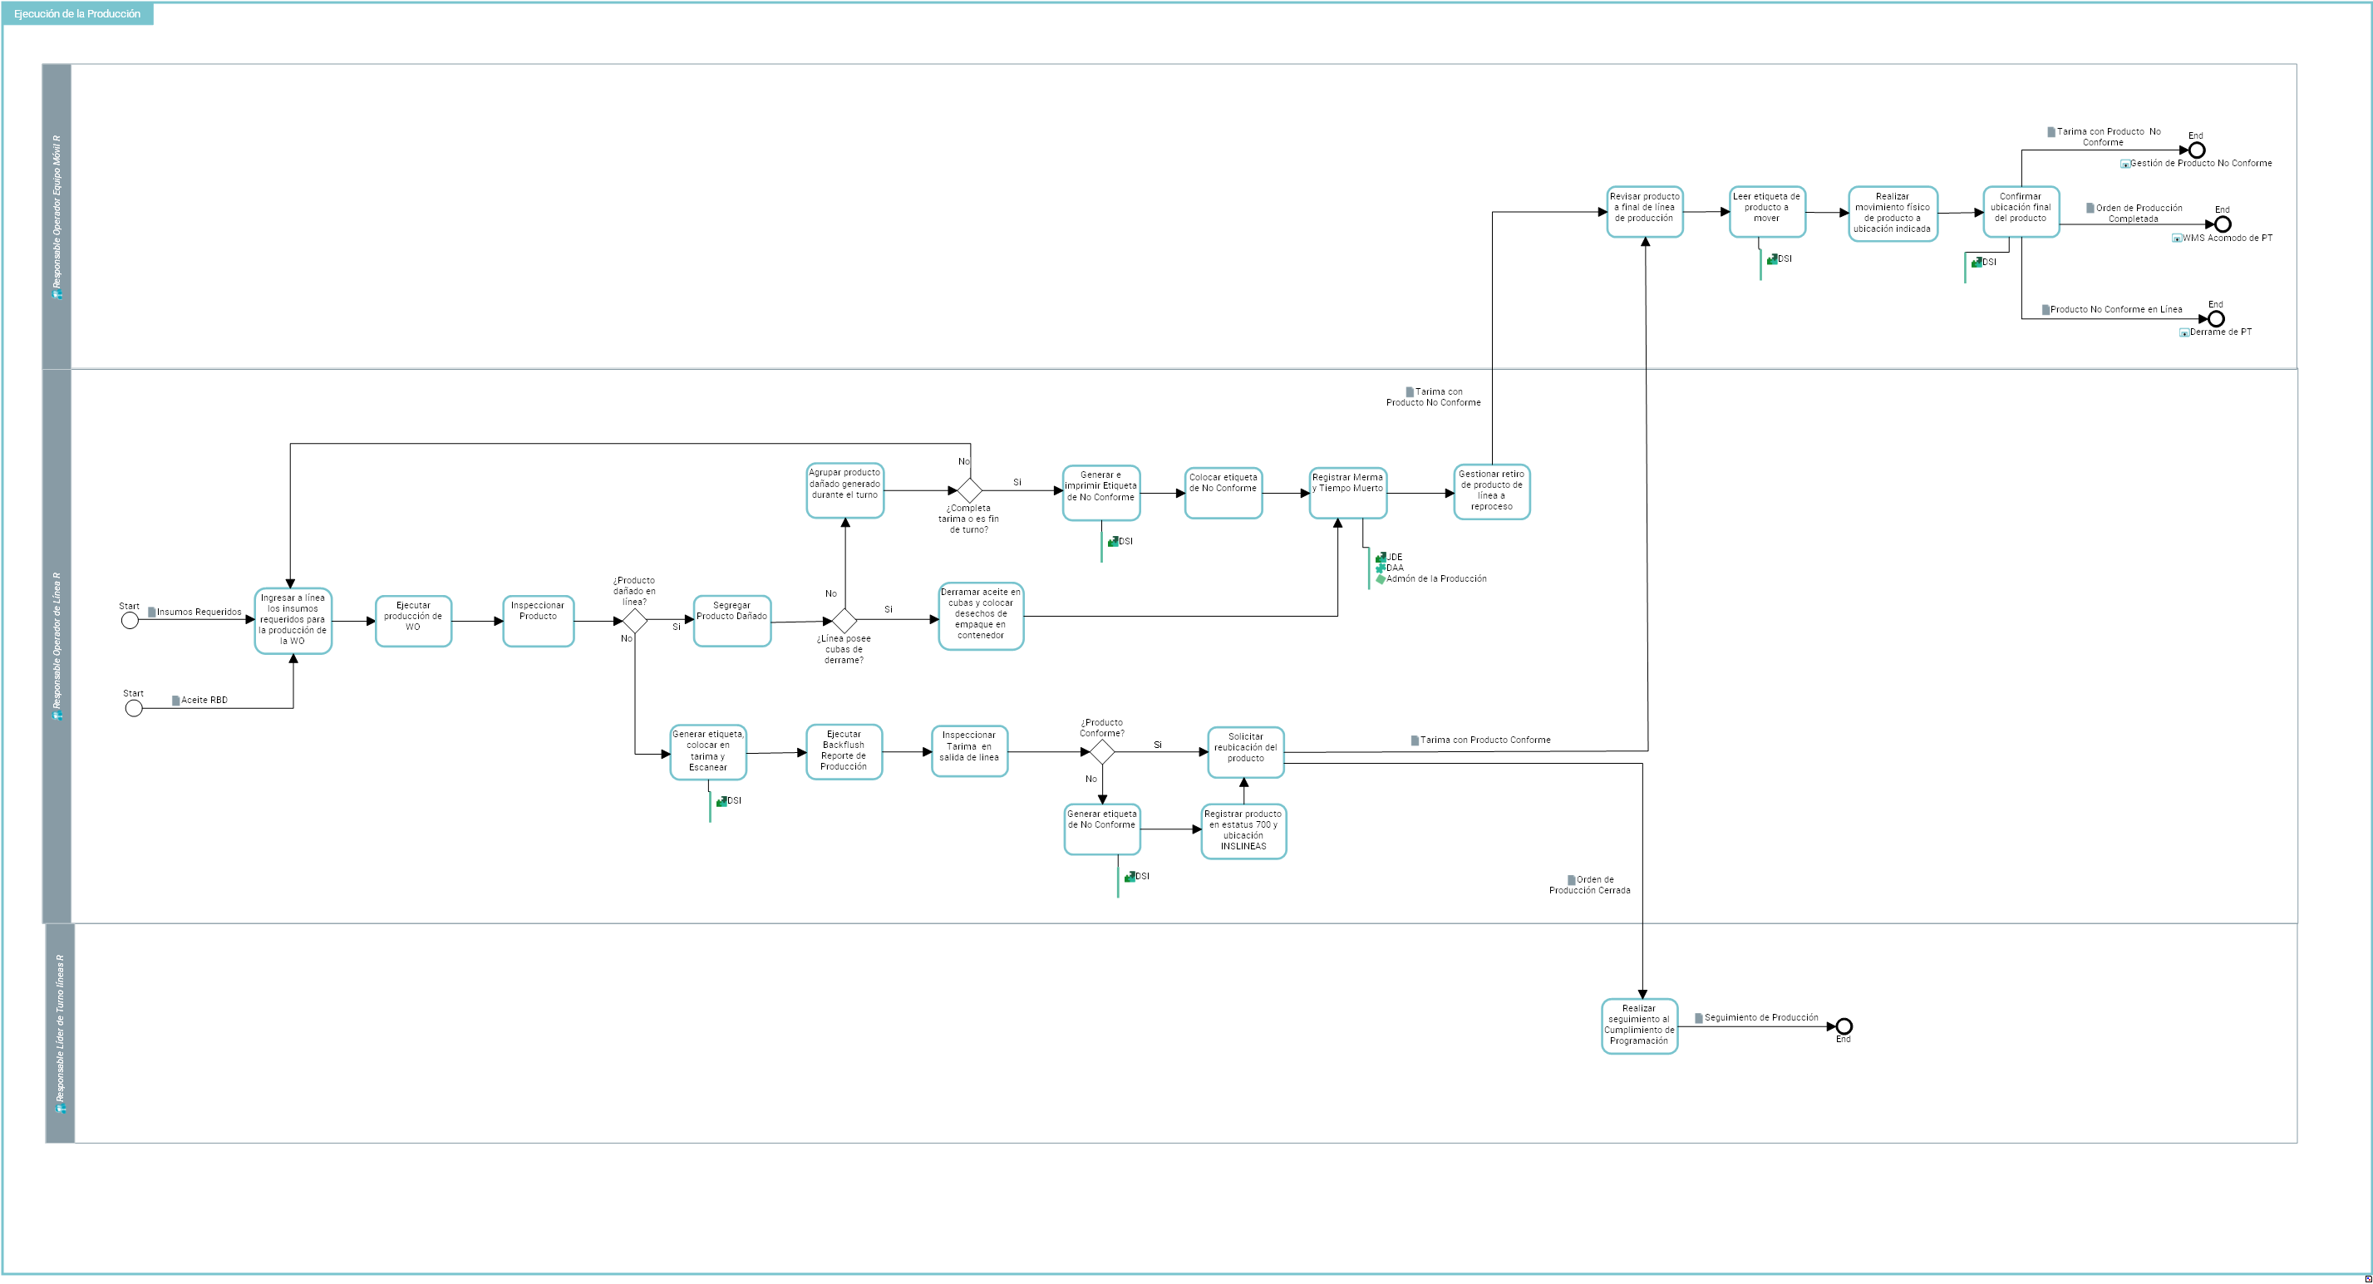Select 'Responsable Operador de Línea R' lane header
Viewport: 2373px width, 1284px height.
click(57, 646)
